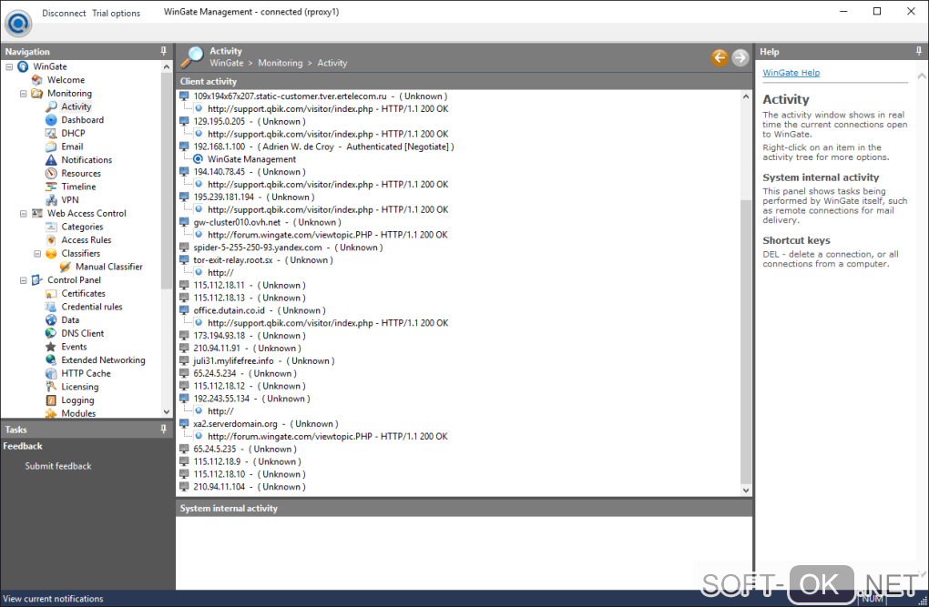Click the Manual Classifier icon

66,267
